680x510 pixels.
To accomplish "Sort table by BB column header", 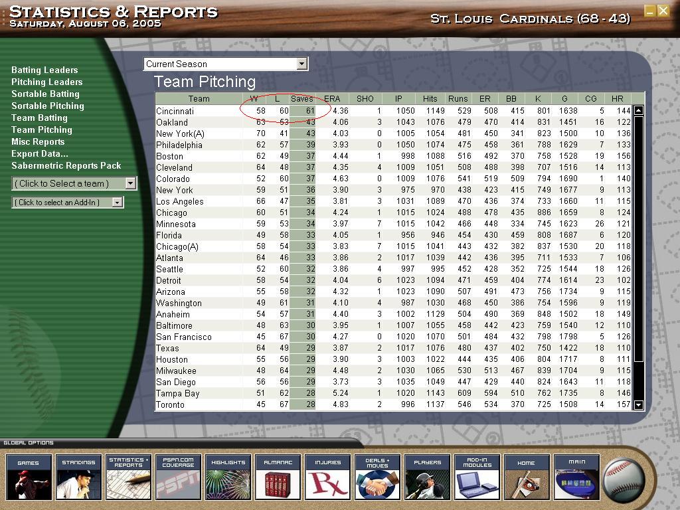I will 511,98.
